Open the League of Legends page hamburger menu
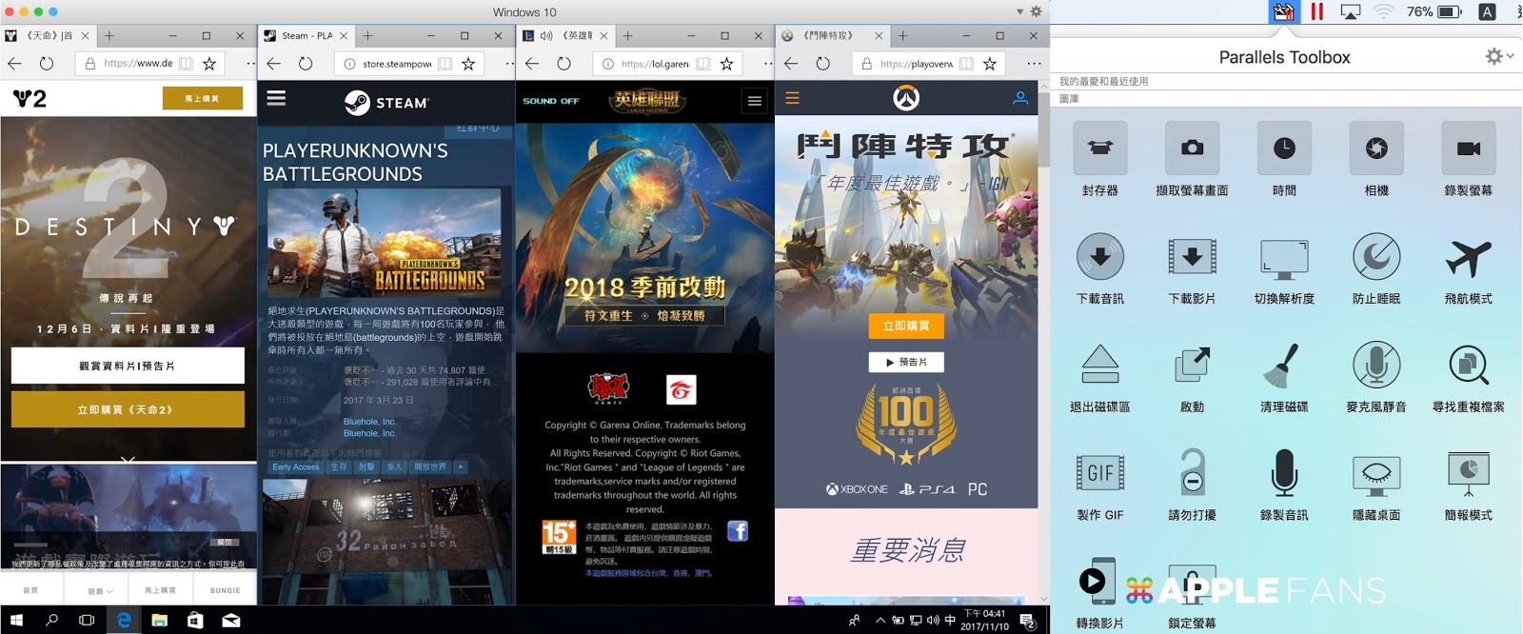This screenshot has width=1523, height=634. click(755, 101)
